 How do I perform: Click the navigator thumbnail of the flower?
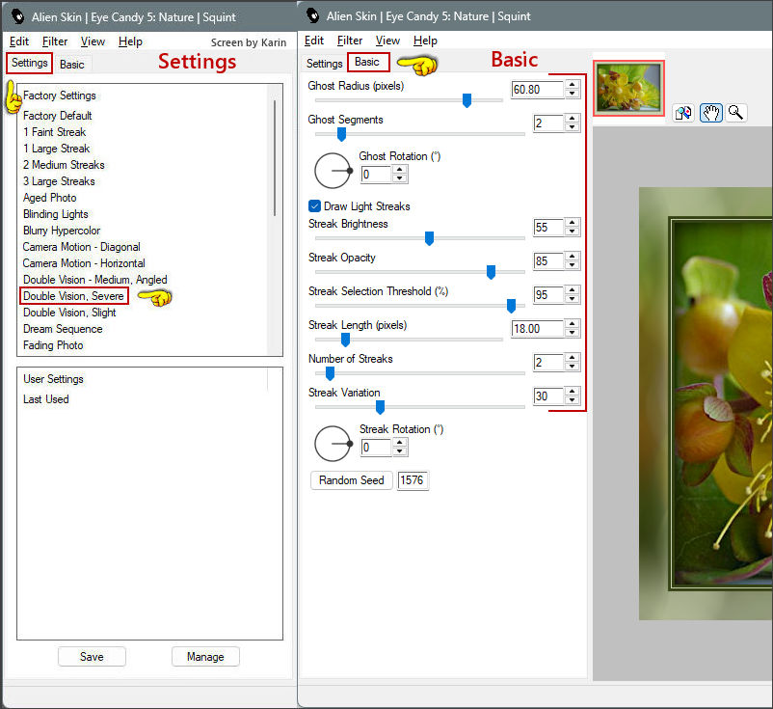click(x=628, y=88)
